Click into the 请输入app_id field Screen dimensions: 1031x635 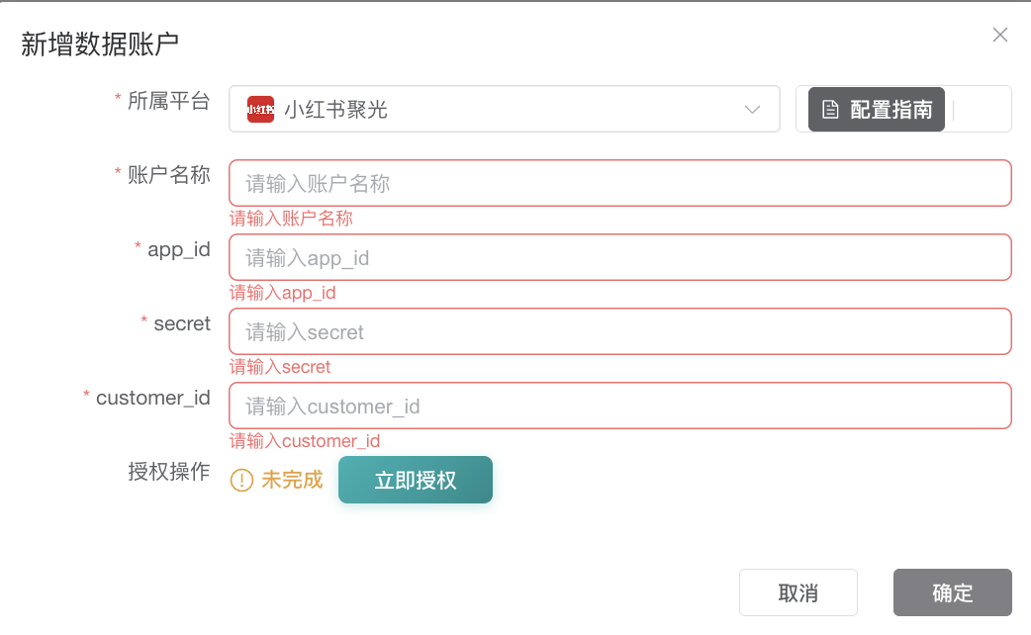click(x=619, y=257)
